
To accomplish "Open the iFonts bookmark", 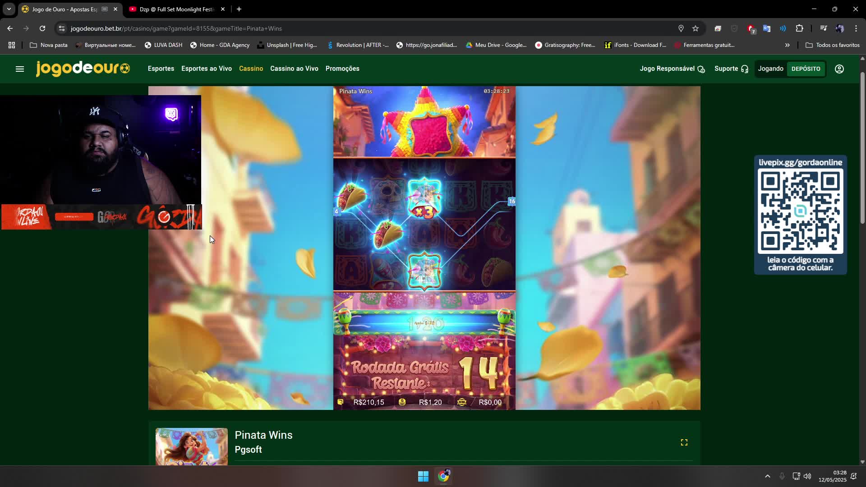I will tap(635, 45).
